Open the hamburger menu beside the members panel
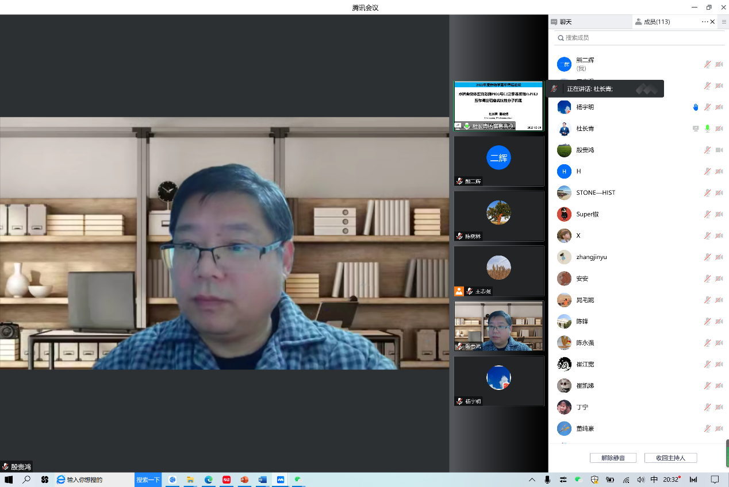 click(724, 22)
